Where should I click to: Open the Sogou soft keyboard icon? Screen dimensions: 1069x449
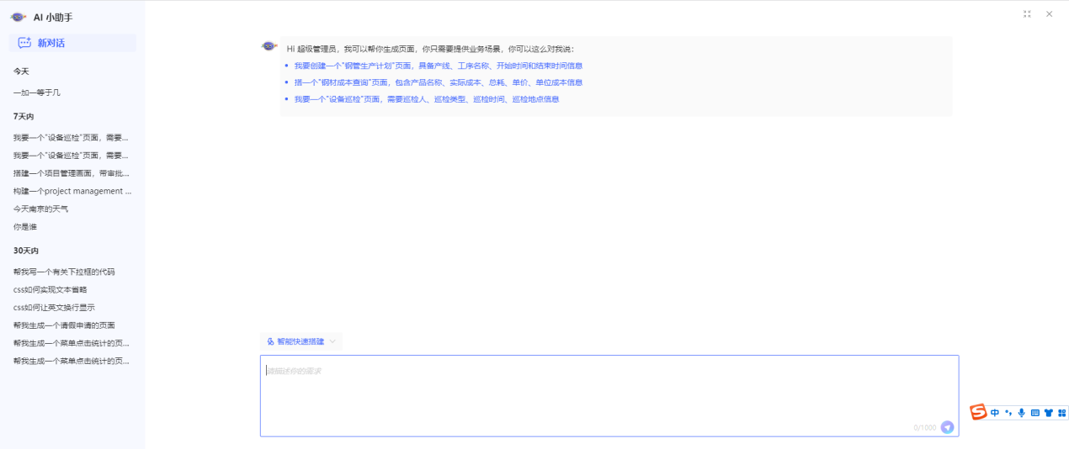(x=1035, y=413)
